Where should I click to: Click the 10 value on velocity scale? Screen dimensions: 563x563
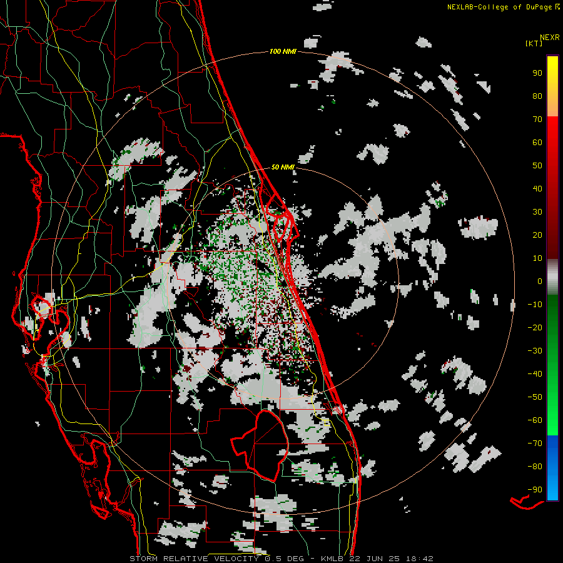tap(537, 258)
